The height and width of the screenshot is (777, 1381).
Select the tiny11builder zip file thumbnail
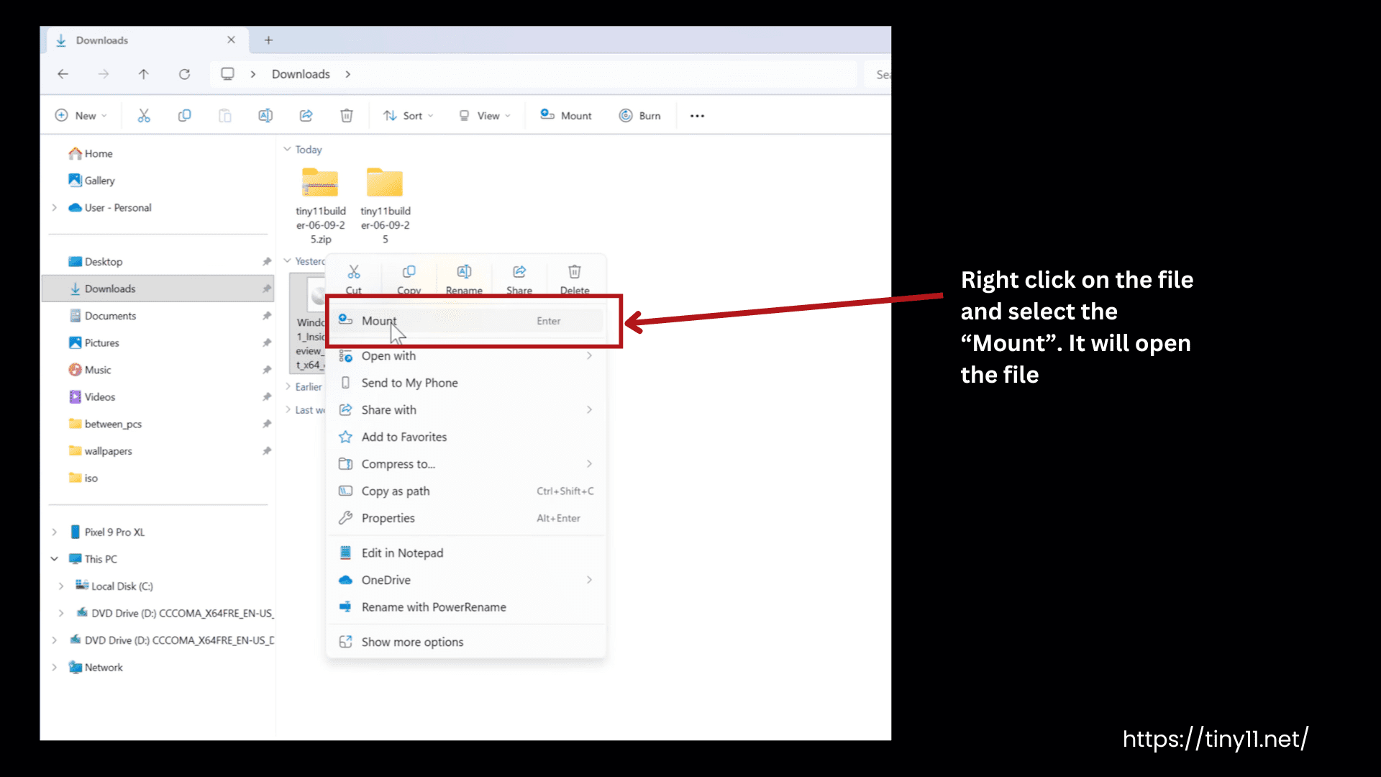(x=320, y=183)
